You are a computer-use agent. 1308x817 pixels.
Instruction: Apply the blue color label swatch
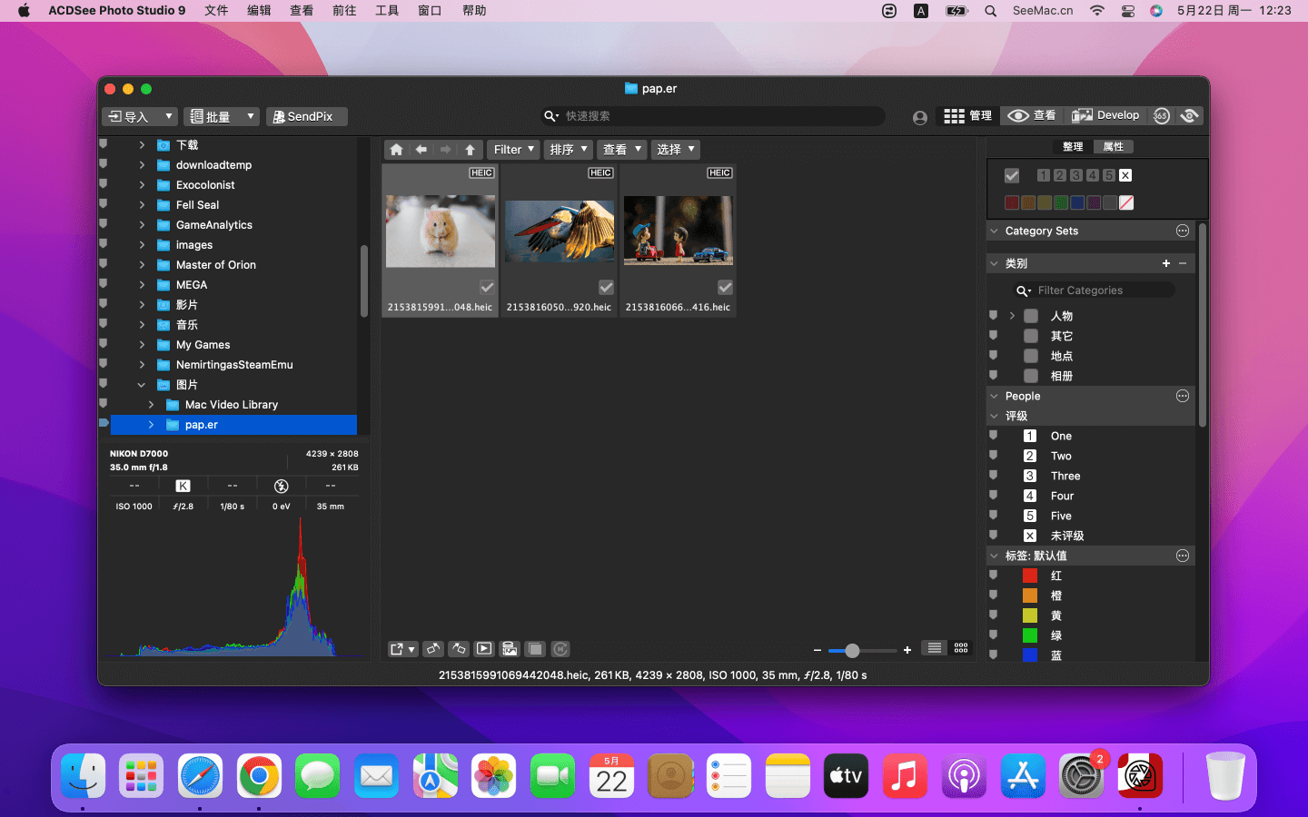click(x=1076, y=202)
